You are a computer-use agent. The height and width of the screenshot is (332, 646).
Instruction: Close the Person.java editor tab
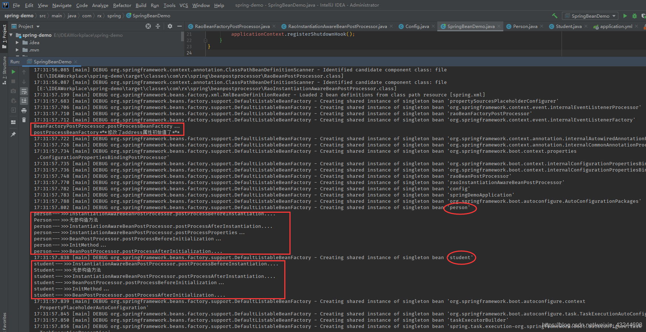(x=542, y=26)
